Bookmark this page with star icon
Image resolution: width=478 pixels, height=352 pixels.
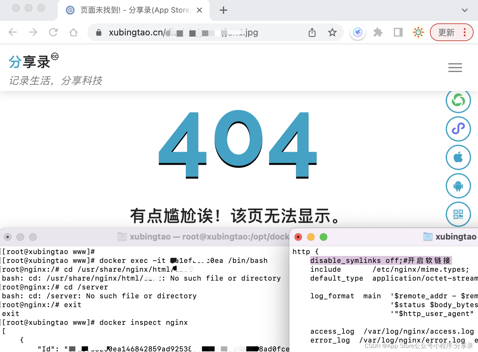(332, 32)
